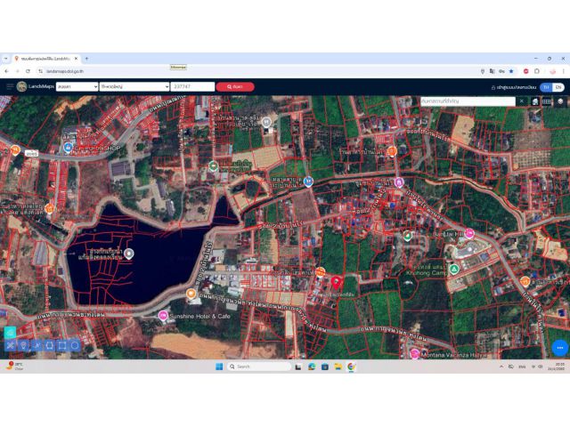Click the reservoir gray place marker
The image size is (570, 427).
click(128, 254)
